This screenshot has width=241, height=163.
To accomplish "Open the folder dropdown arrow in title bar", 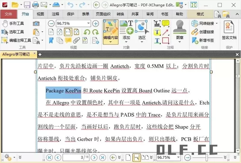I will click(21, 5).
